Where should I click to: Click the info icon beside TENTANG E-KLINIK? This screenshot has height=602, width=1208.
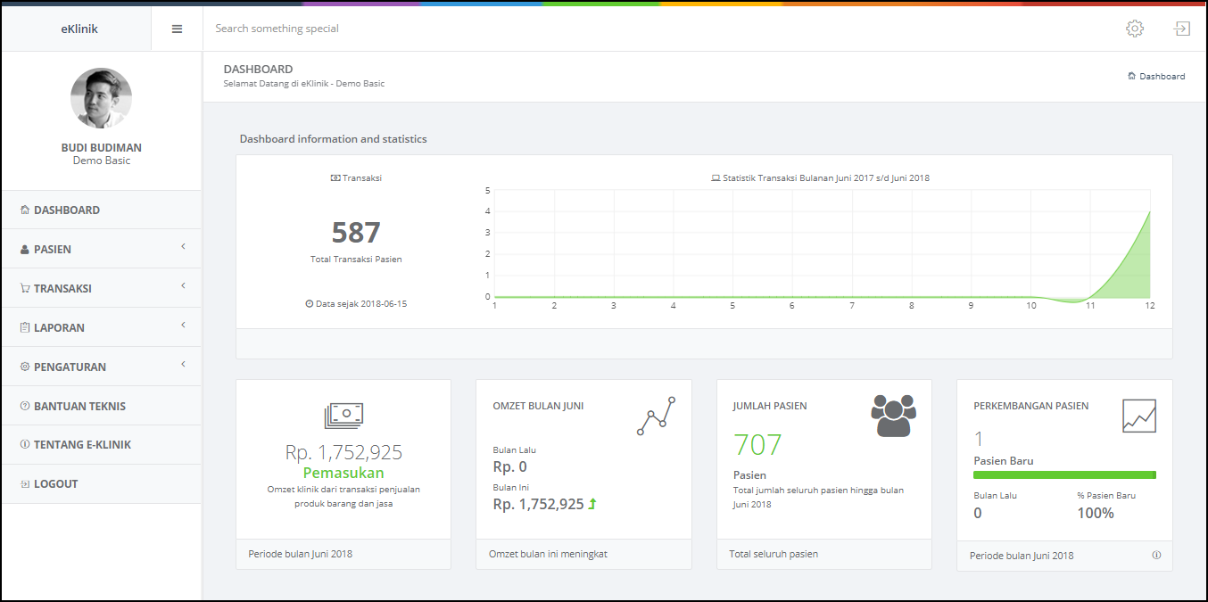point(25,445)
